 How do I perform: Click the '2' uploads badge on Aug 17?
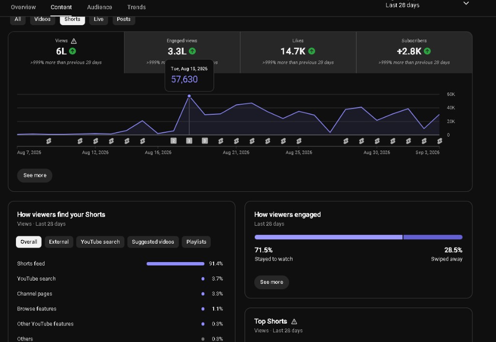[x=173, y=141]
